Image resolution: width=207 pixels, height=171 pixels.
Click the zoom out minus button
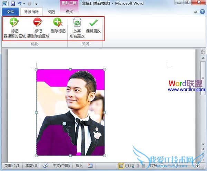point(162,166)
